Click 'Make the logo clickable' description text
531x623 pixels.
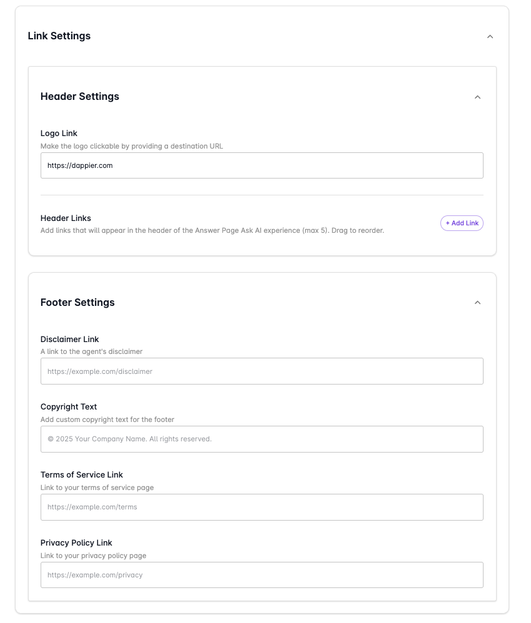point(132,146)
